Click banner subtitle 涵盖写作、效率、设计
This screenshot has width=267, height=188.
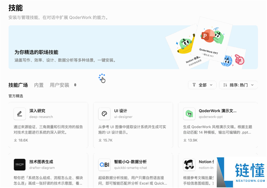click(65, 60)
